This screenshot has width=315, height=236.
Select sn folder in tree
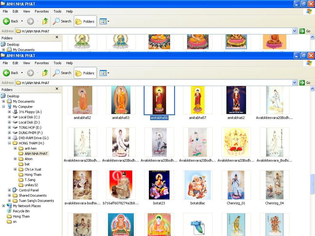15,222
